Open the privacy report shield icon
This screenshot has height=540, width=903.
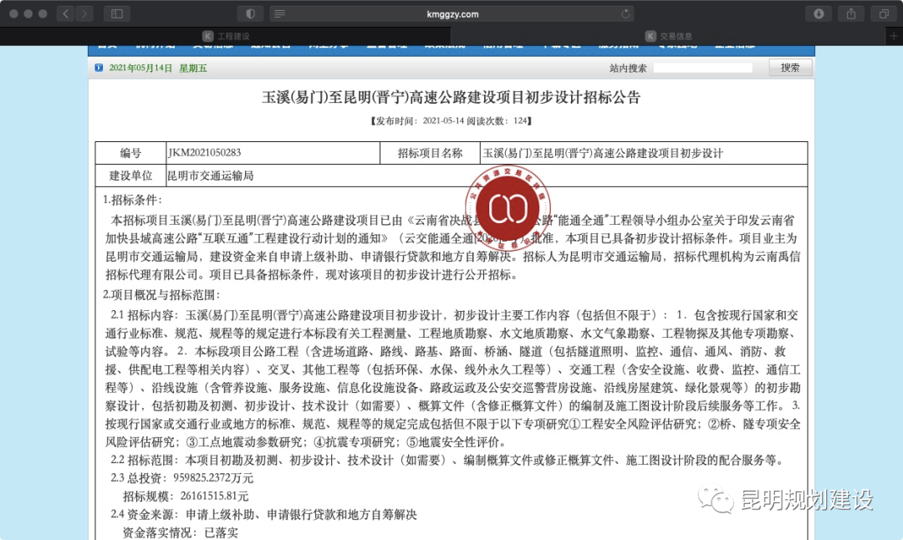249,13
